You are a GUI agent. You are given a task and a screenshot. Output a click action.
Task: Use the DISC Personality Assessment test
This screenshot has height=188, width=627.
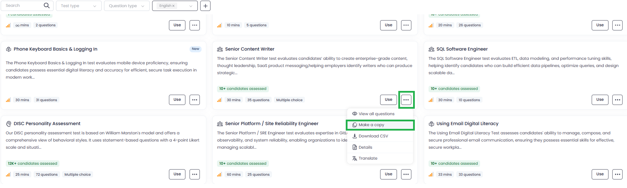(x=177, y=174)
